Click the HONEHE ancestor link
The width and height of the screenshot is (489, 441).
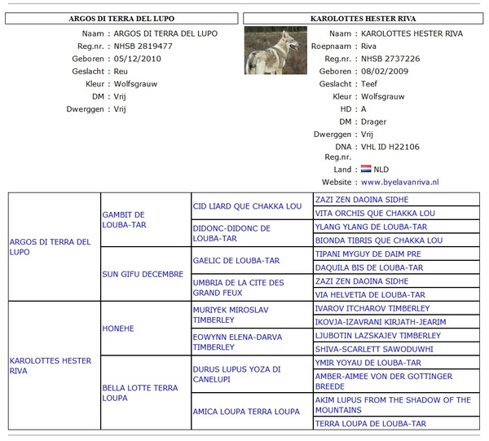[x=118, y=329]
